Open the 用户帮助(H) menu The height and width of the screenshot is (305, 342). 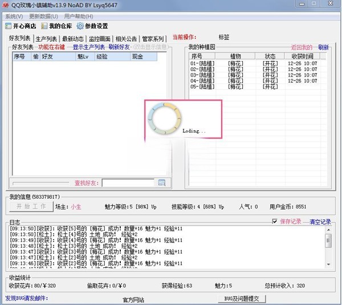click(x=79, y=17)
